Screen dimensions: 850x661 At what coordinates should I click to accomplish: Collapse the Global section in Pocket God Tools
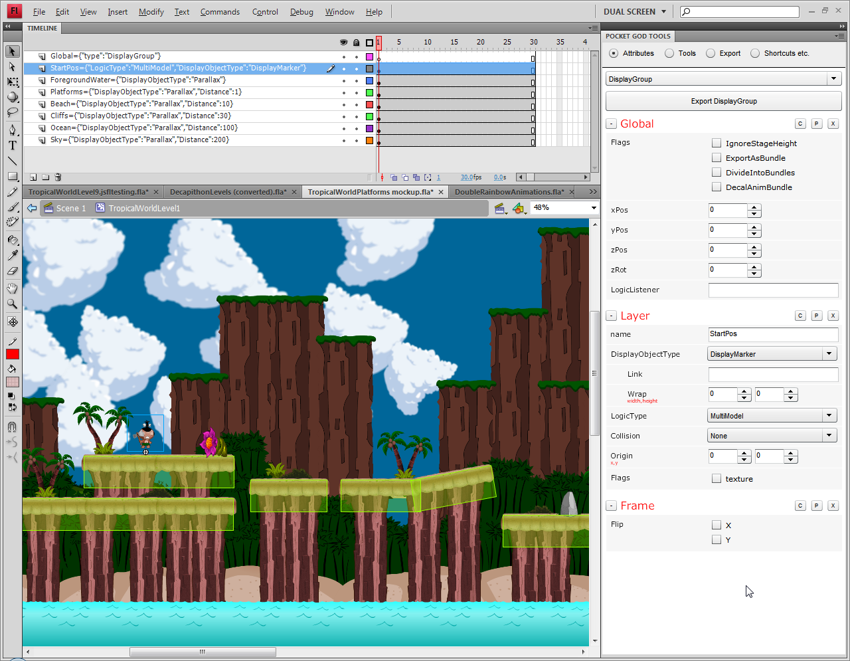coord(611,124)
